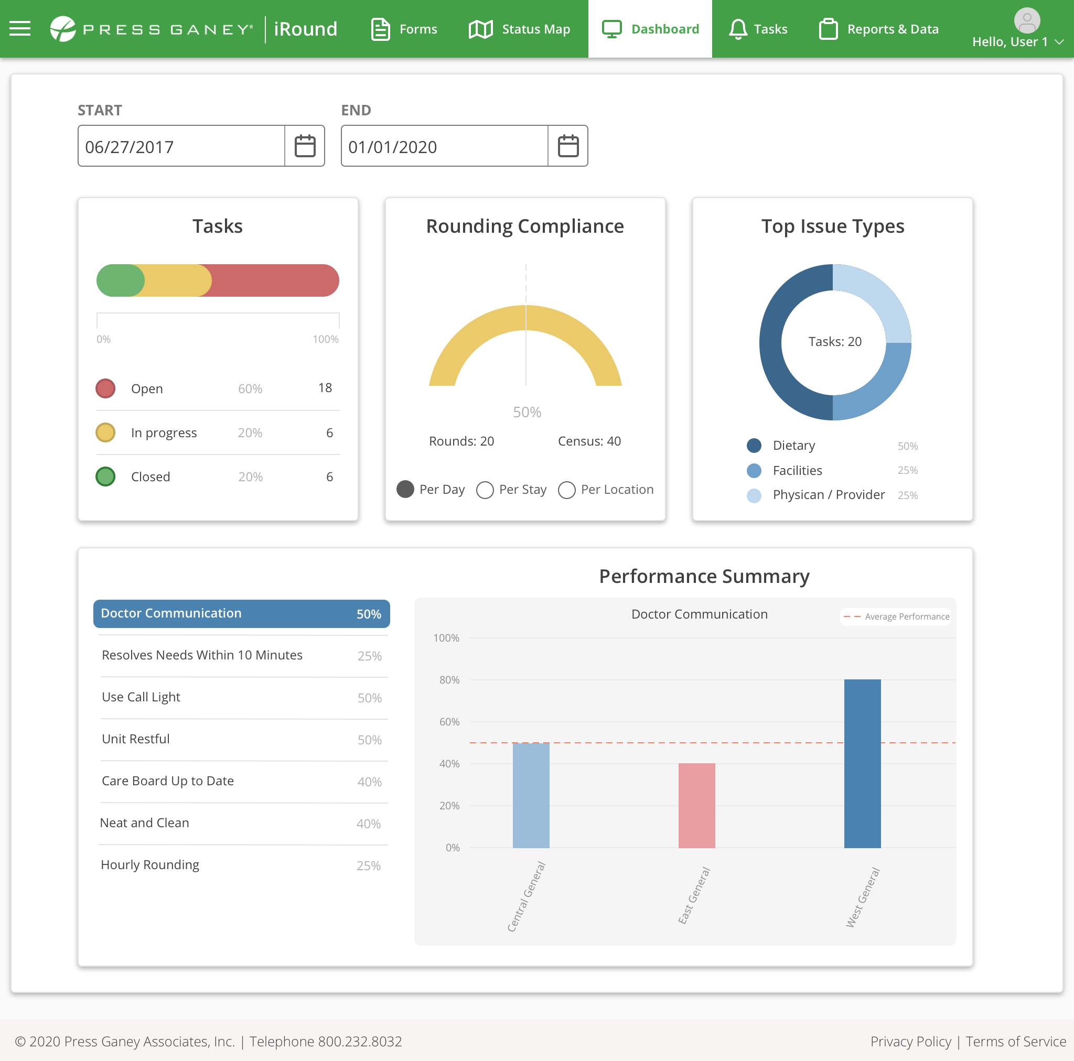Click the Status Map map icon
This screenshot has height=1061, width=1074.
[480, 29]
